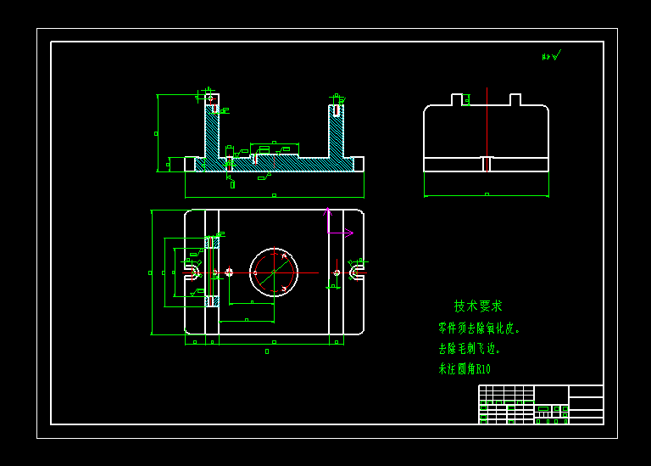The width and height of the screenshot is (651, 466).
Task: Select the title block table at the bottom right
Action: pos(541,405)
